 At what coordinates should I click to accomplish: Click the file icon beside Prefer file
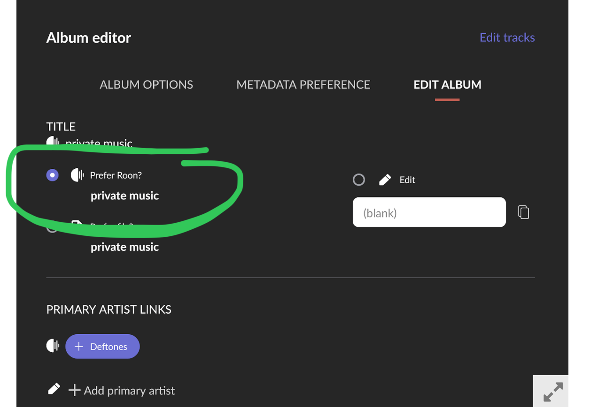(x=77, y=224)
